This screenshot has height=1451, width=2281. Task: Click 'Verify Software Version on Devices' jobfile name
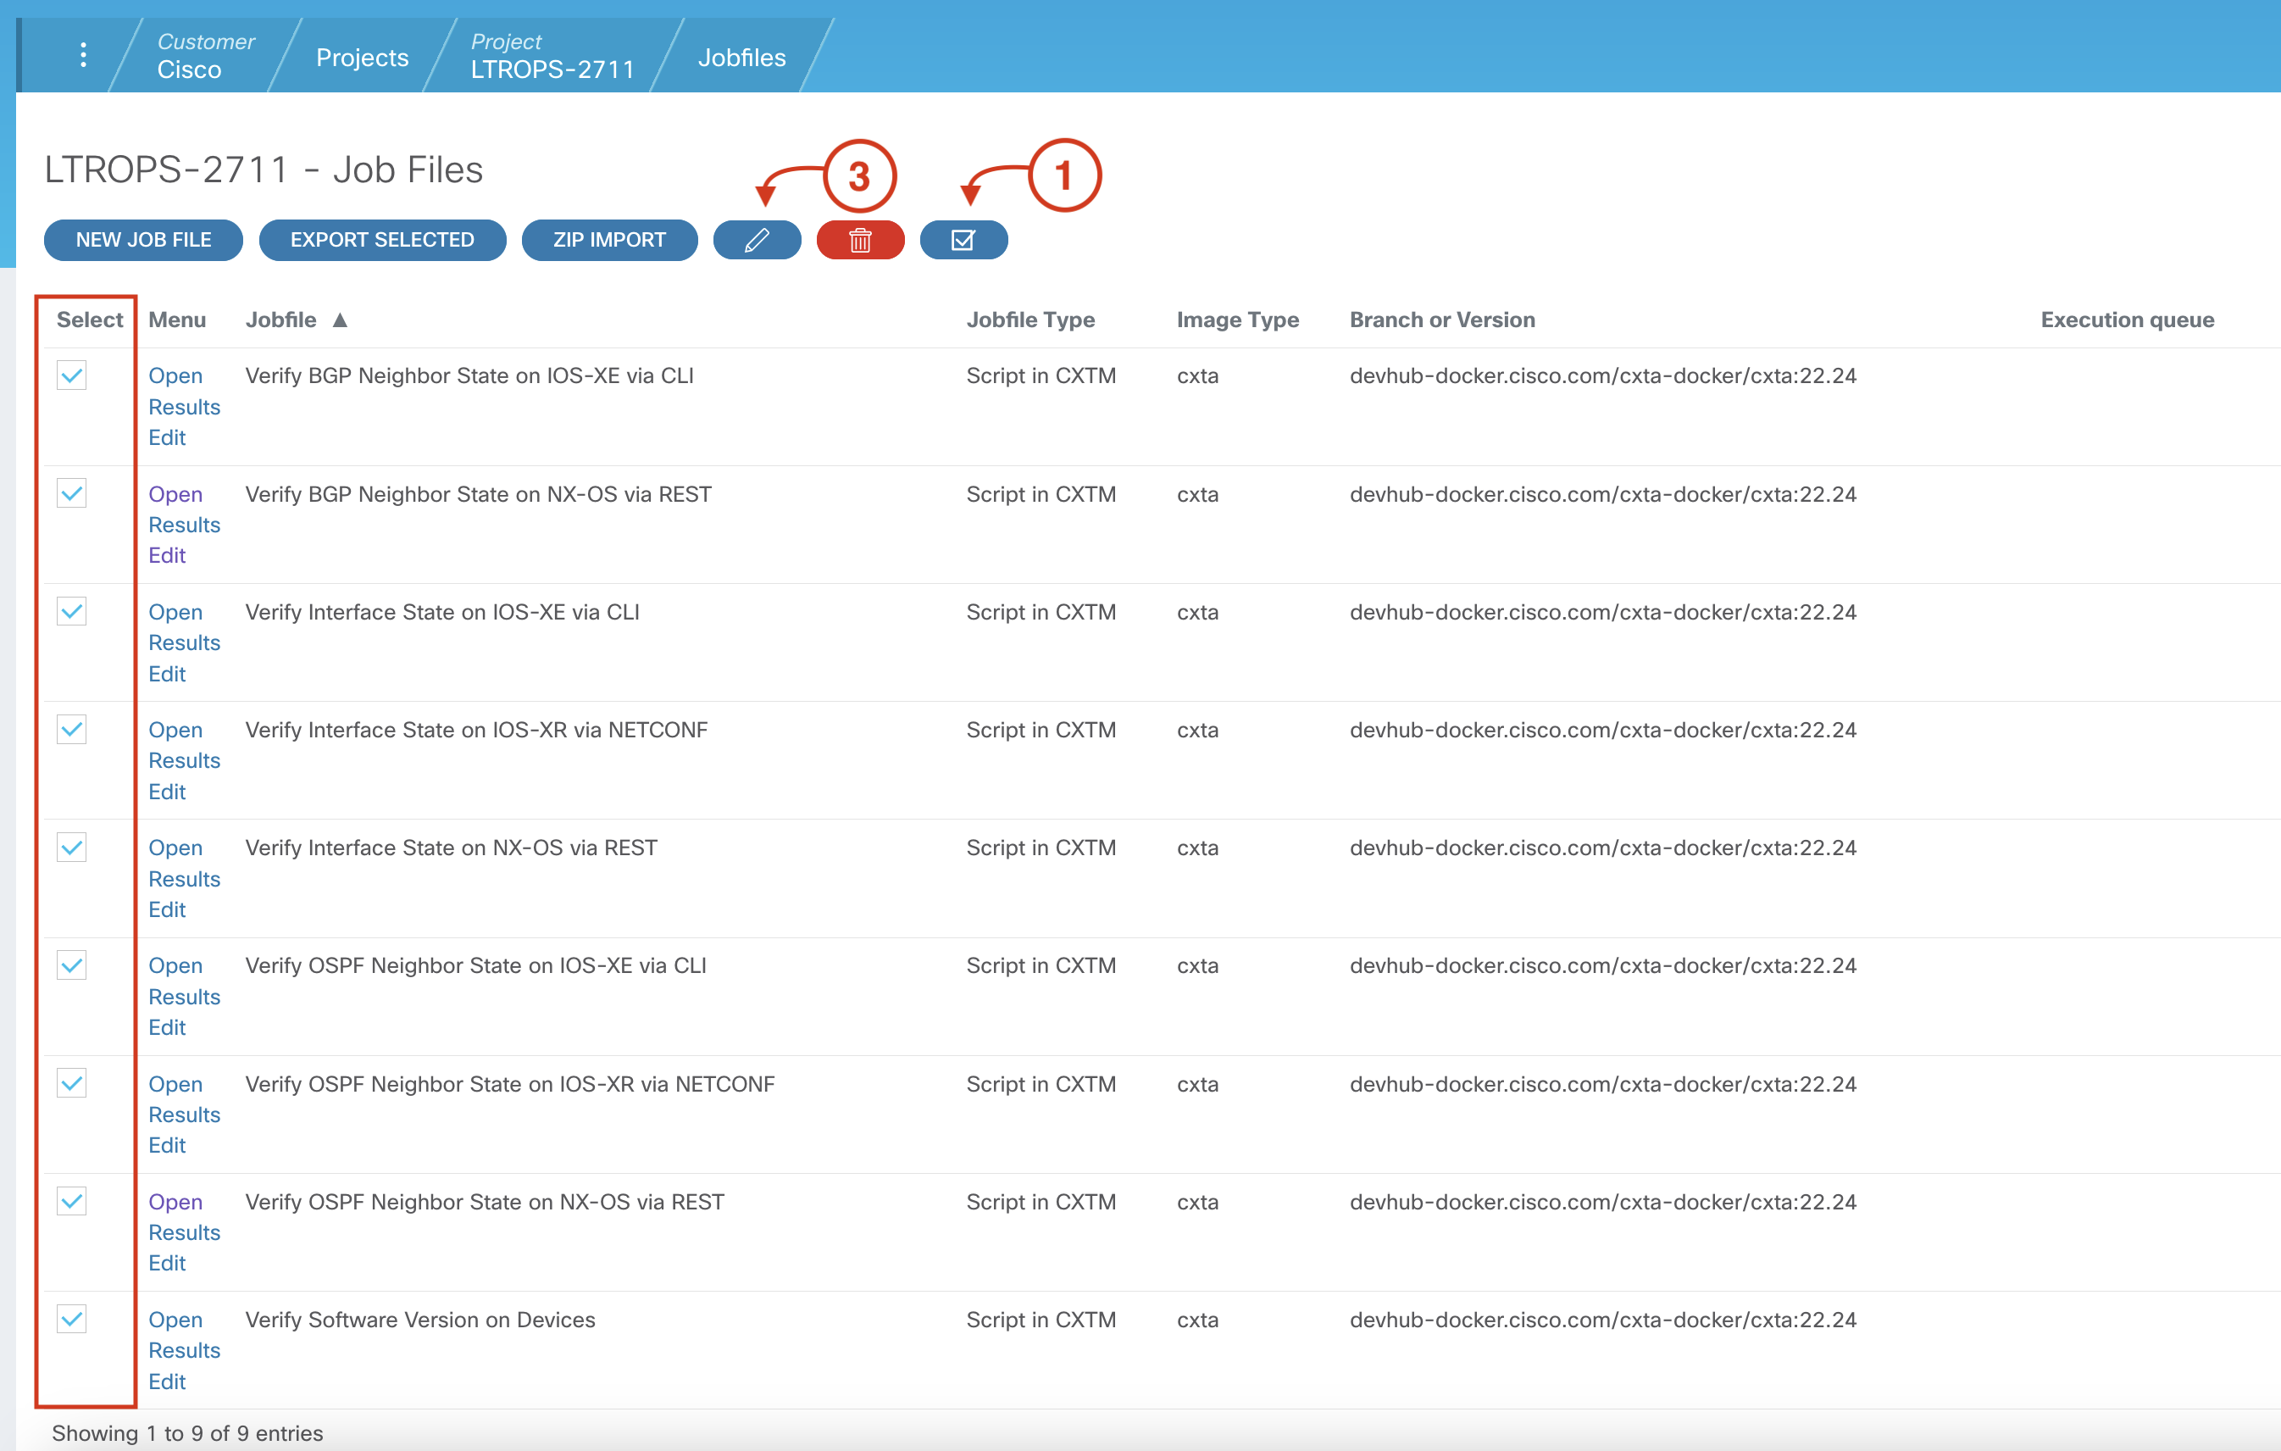[420, 1320]
